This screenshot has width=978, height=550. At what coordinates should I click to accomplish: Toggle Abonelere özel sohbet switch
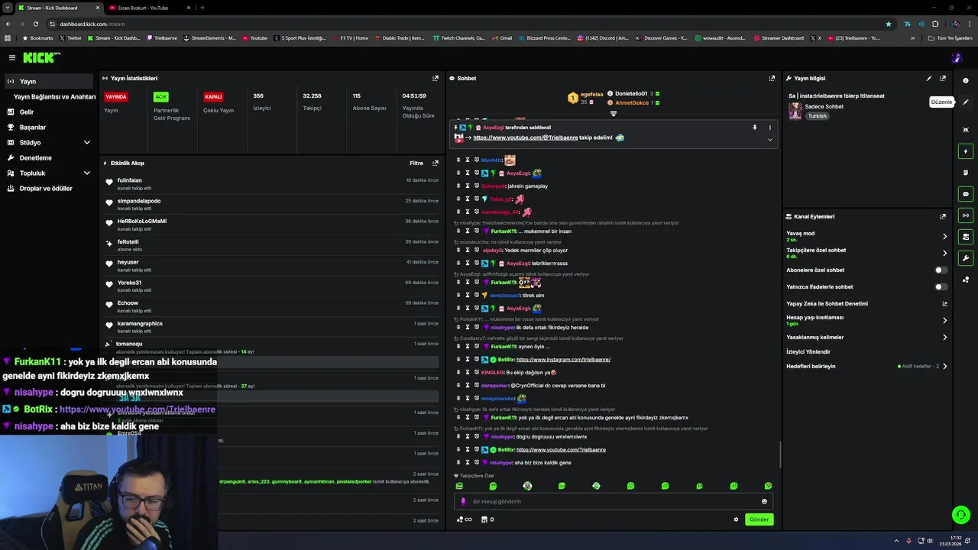[941, 270]
